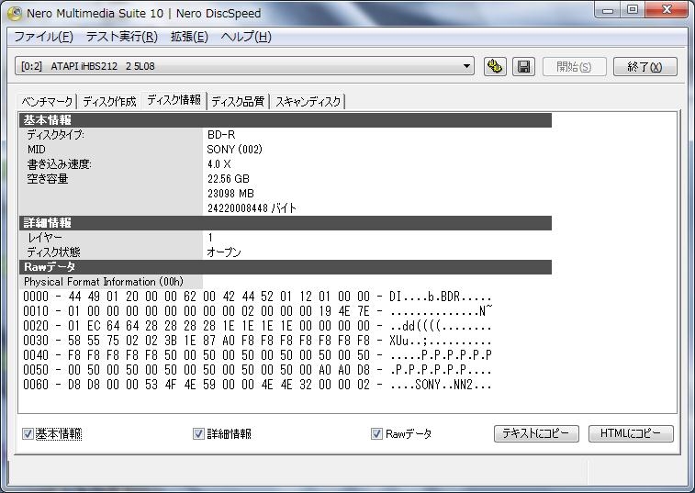The width and height of the screenshot is (695, 493).
Task: Switch to the ディスク作成 tab
Action: (109, 102)
